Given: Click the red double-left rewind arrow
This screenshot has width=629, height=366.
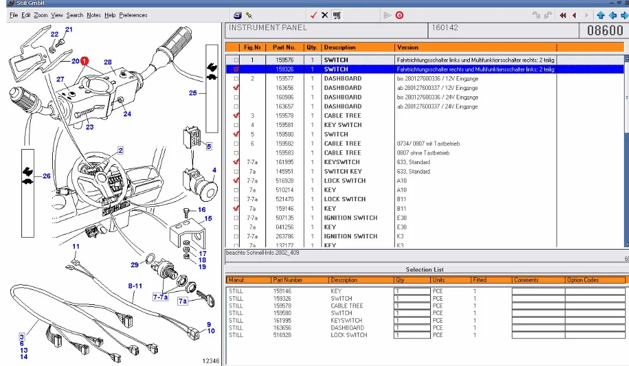Looking at the screenshot, I should (x=563, y=15).
